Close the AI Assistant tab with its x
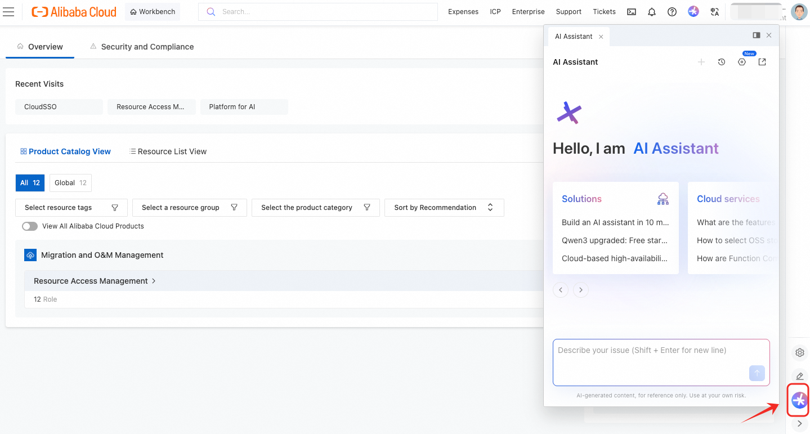The width and height of the screenshot is (810, 434). tap(601, 37)
